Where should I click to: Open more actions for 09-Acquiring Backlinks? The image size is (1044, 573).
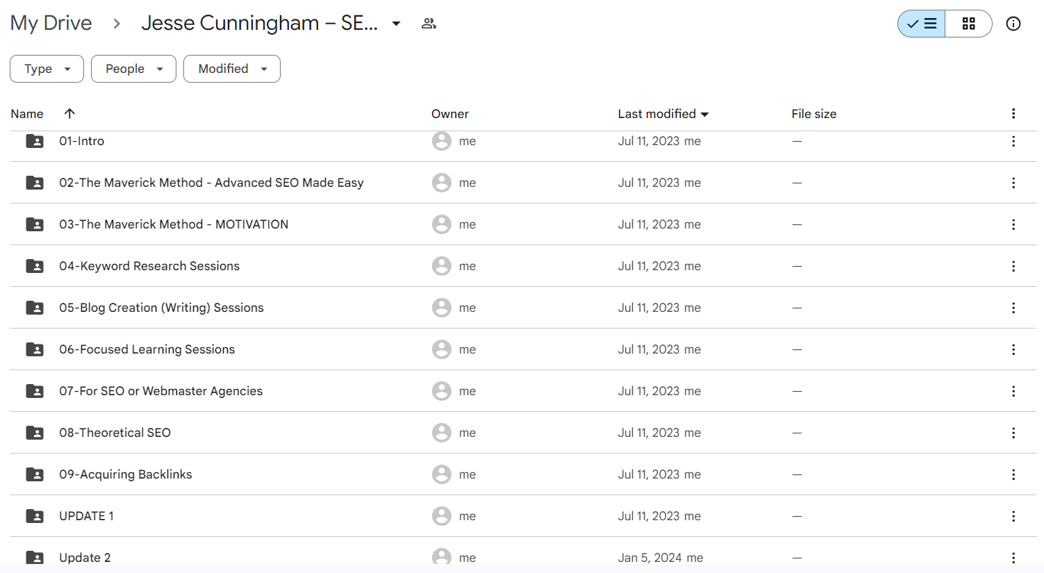(x=1013, y=474)
